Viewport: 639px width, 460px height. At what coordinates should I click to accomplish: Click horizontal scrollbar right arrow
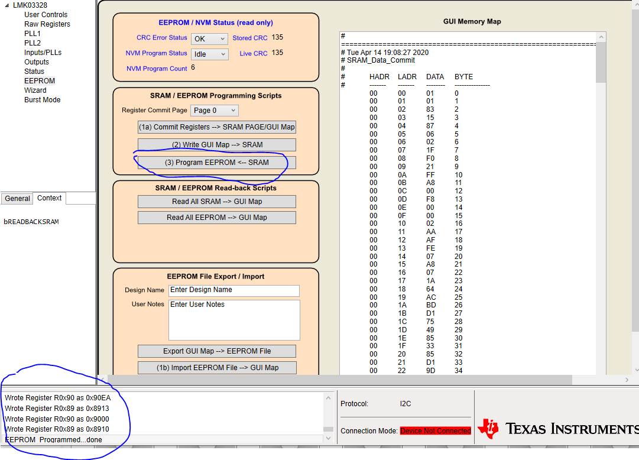coord(627,380)
